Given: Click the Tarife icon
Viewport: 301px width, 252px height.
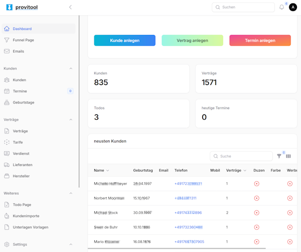Looking at the screenshot, I should coord(7,142).
